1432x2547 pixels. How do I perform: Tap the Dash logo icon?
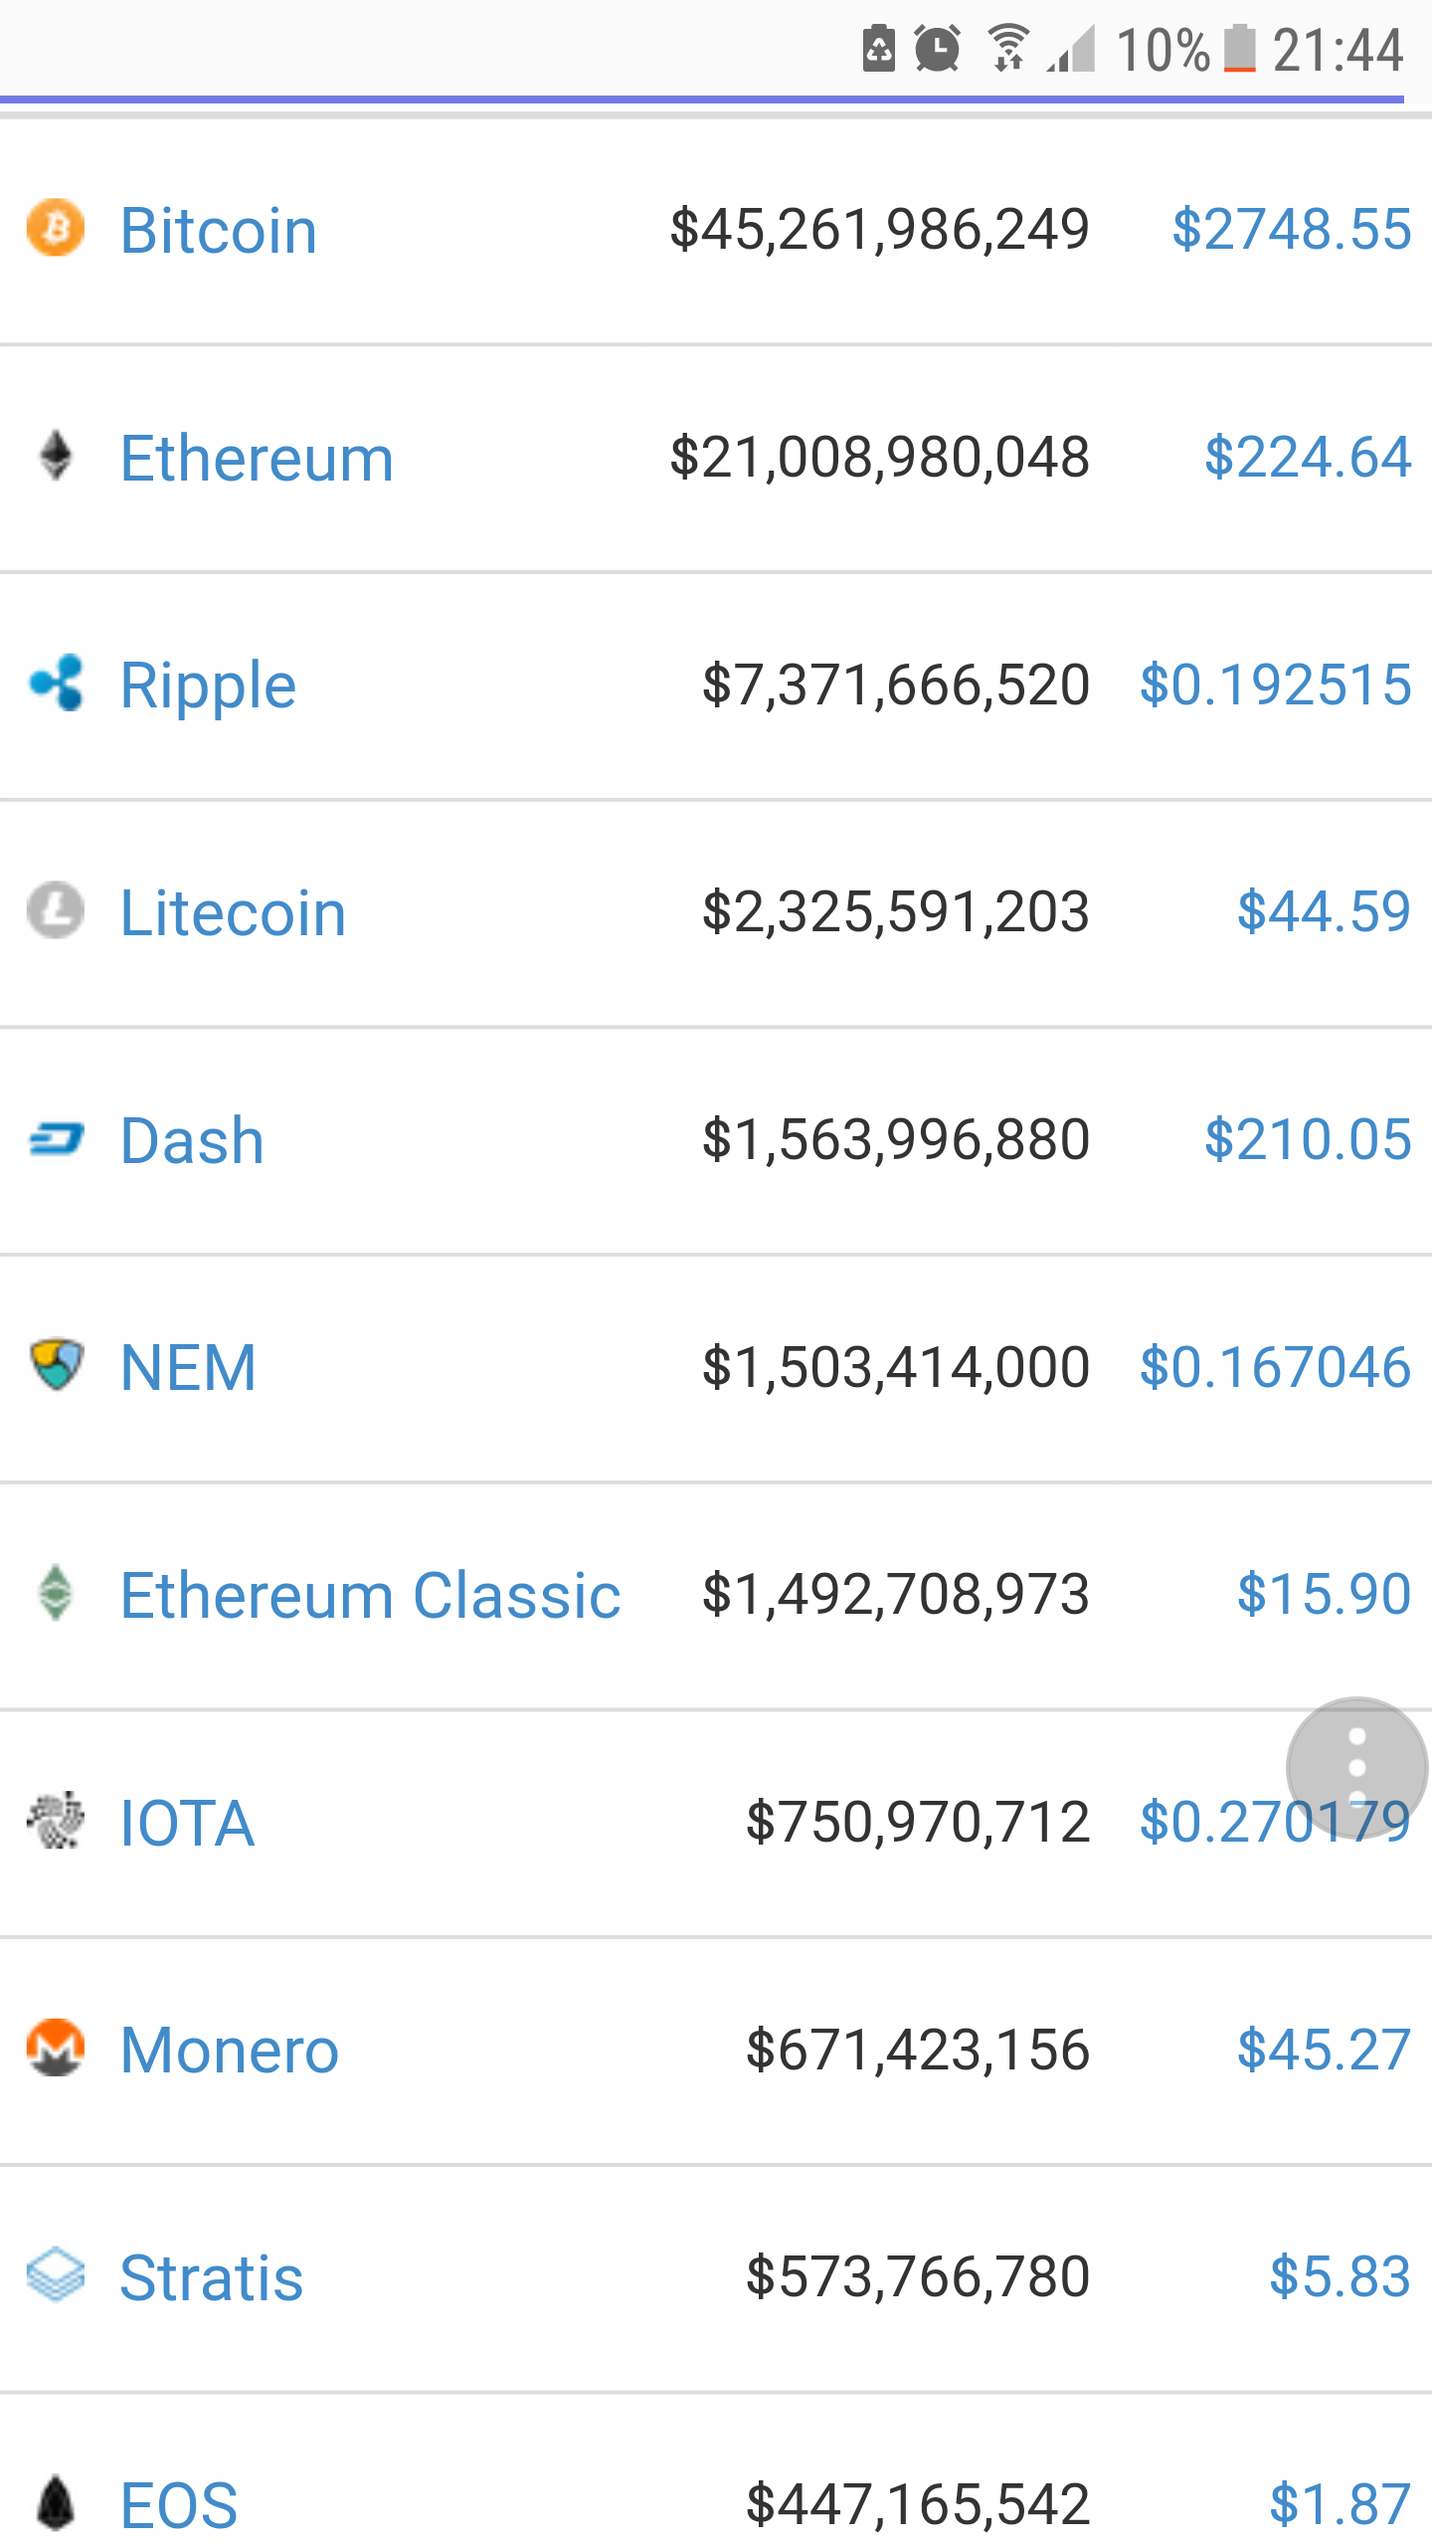pos(56,1139)
